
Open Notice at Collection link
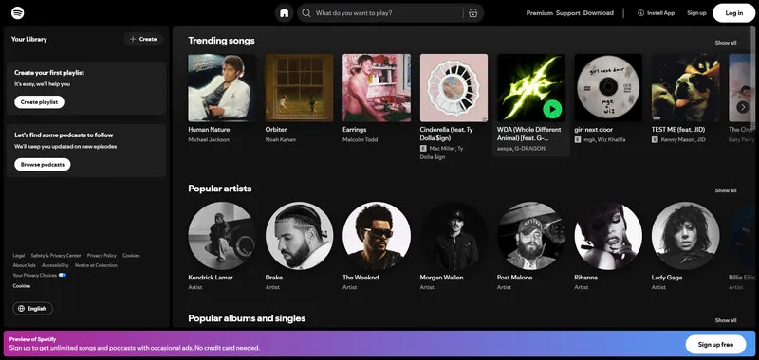(96, 265)
